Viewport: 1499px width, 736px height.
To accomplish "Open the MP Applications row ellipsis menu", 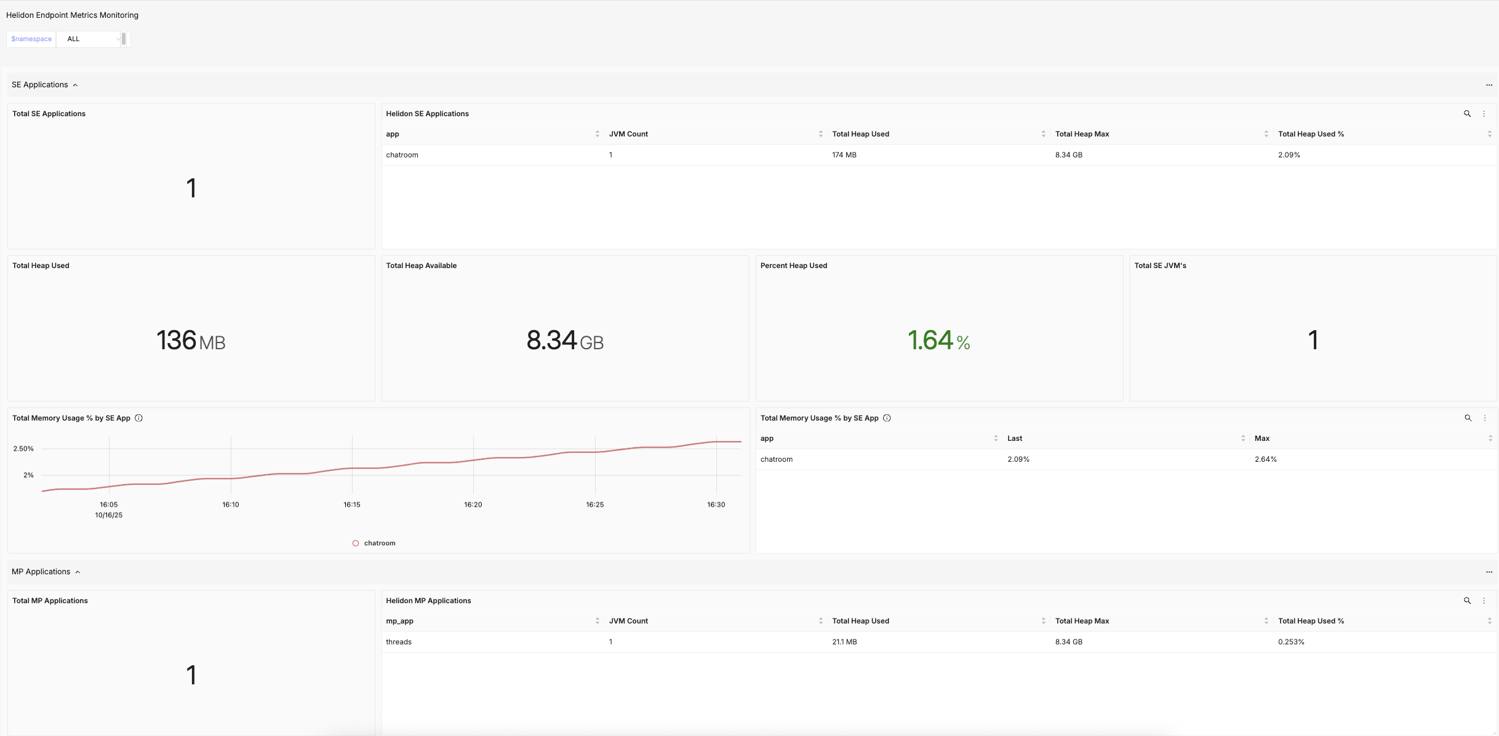I will click(1489, 571).
